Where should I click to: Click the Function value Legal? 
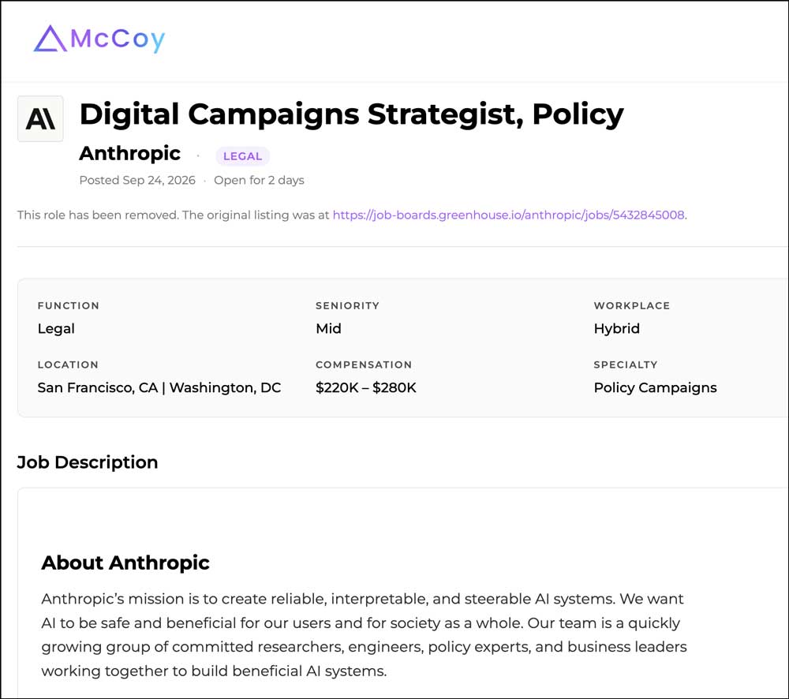point(56,329)
